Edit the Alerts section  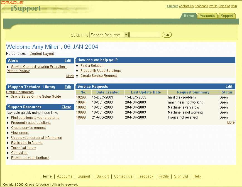68,60
